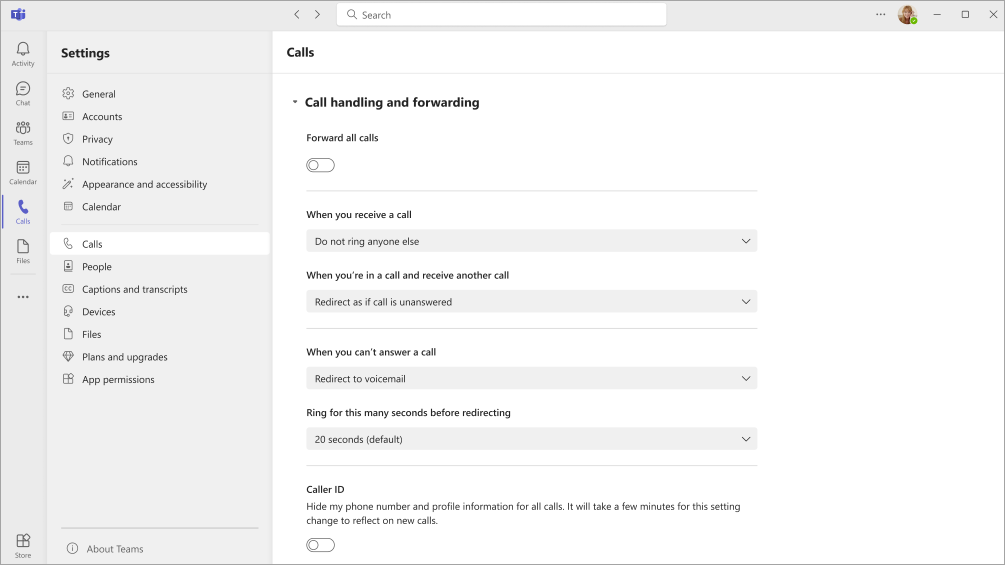Screen dimensions: 1005x565
Task: Click Plans and upgrades link
Action: coord(124,356)
